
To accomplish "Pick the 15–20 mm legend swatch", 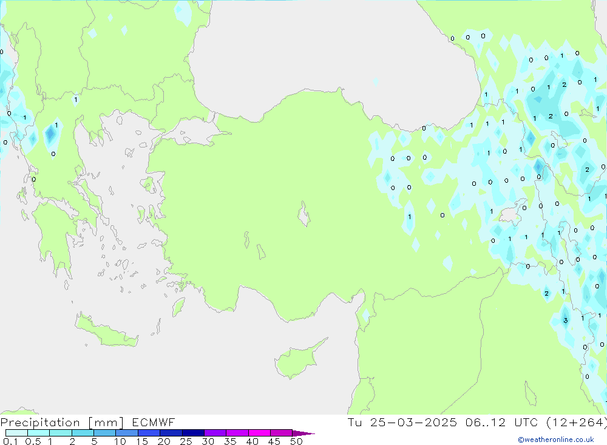I will pyautogui.click(x=149, y=433).
